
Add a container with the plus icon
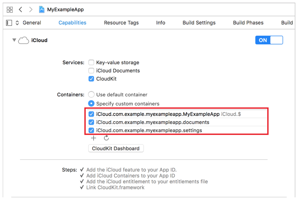[93, 138]
